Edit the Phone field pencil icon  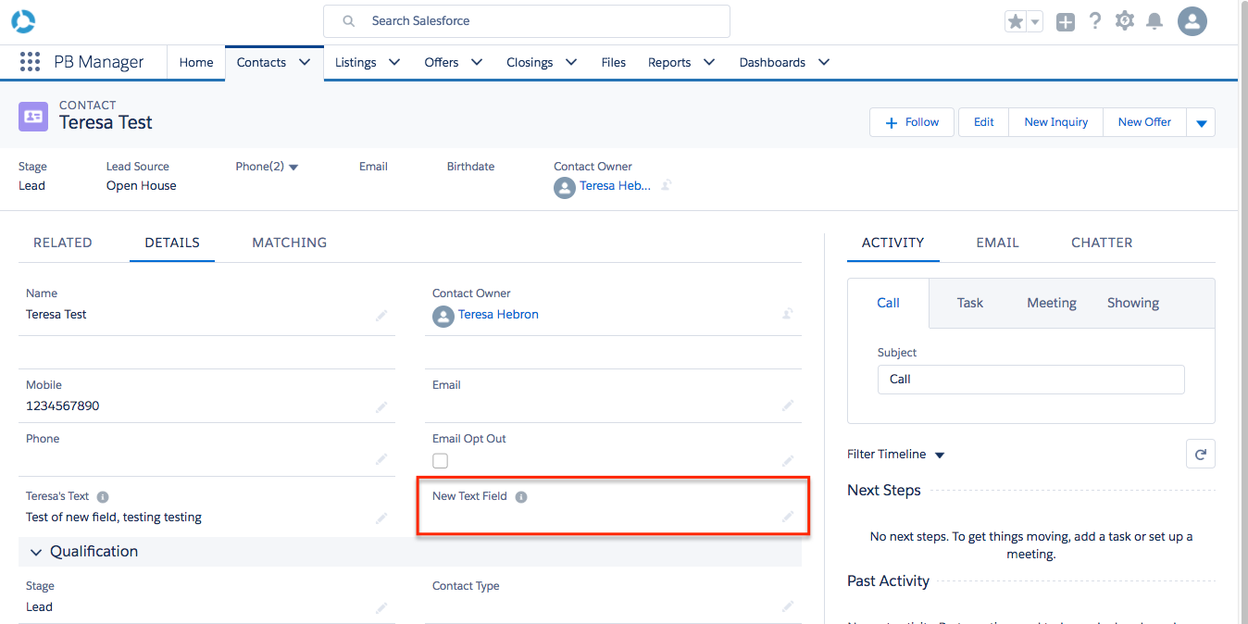[381, 459]
